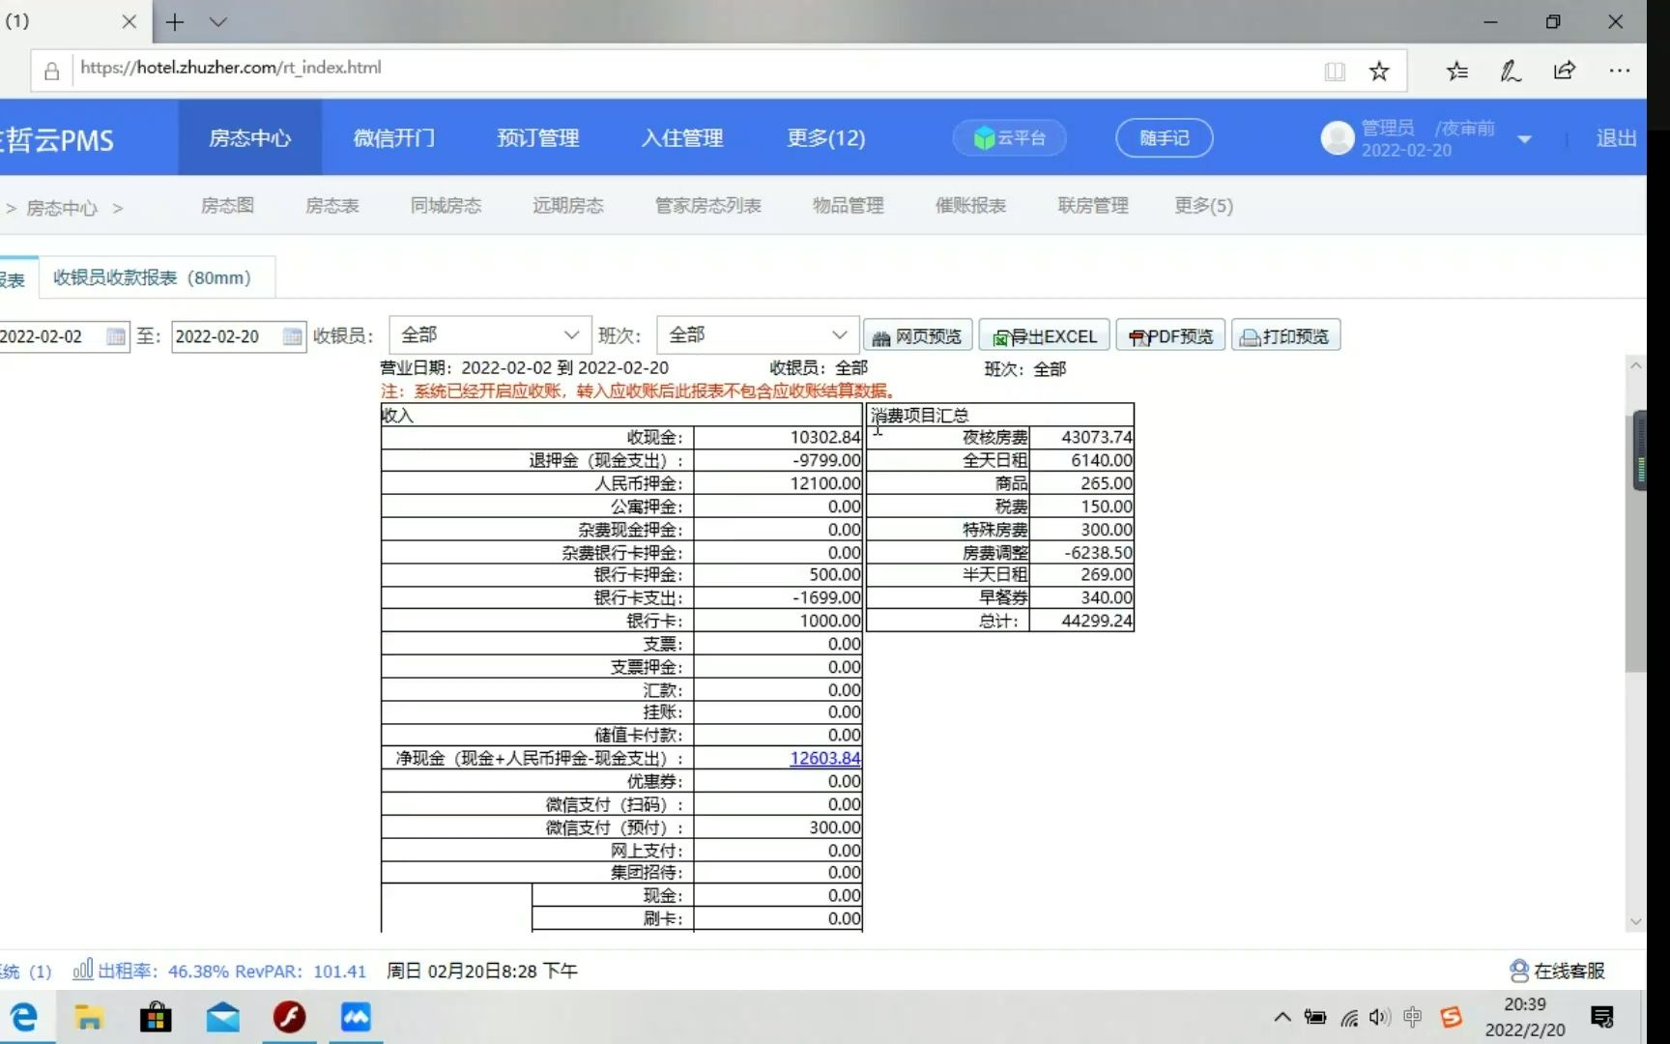Viewport: 1670px width, 1044px height.
Task: Bookmark page with the star icon
Action: point(1379,71)
